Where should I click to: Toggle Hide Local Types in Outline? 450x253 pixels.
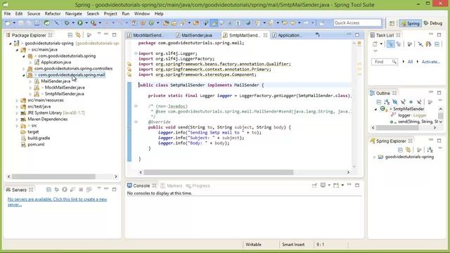click(419, 102)
